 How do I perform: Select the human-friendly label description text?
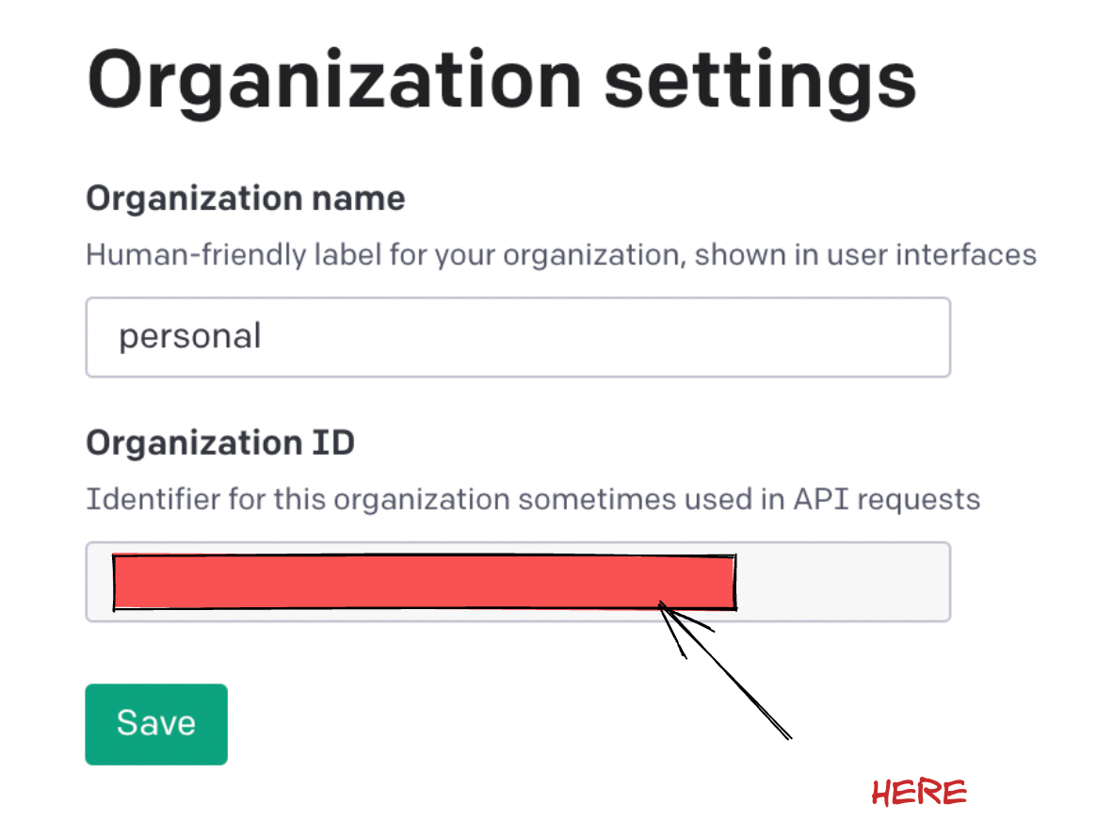click(560, 254)
